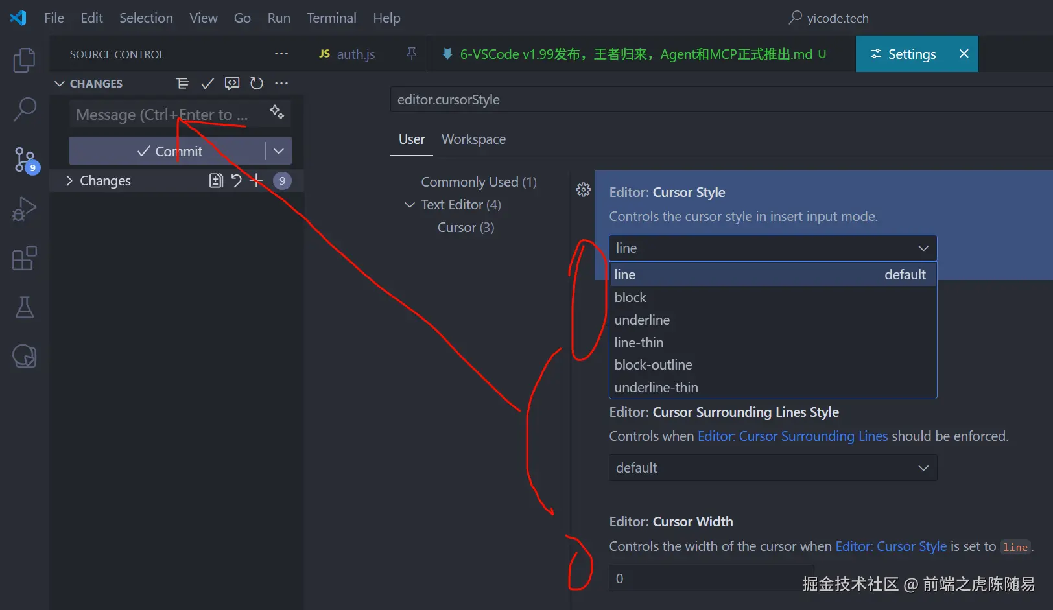Open Commit button dropdown arrow

coord(279,151)
